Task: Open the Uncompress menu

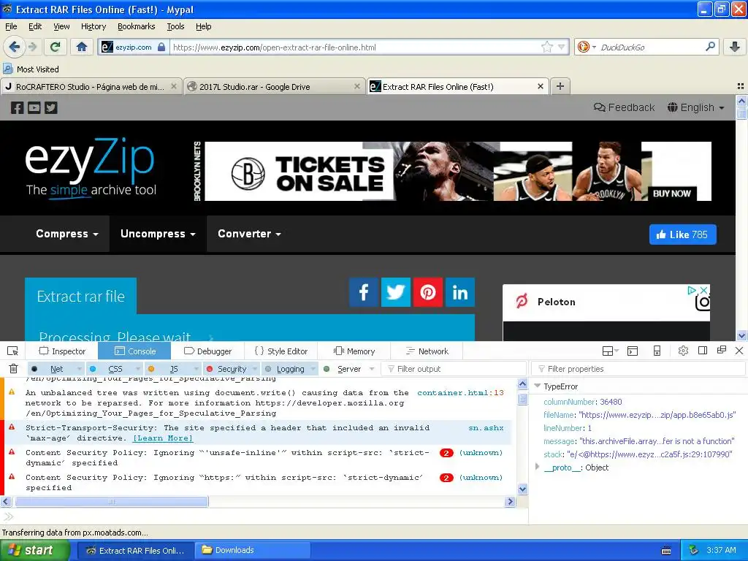Action: [x=158, y=234]
